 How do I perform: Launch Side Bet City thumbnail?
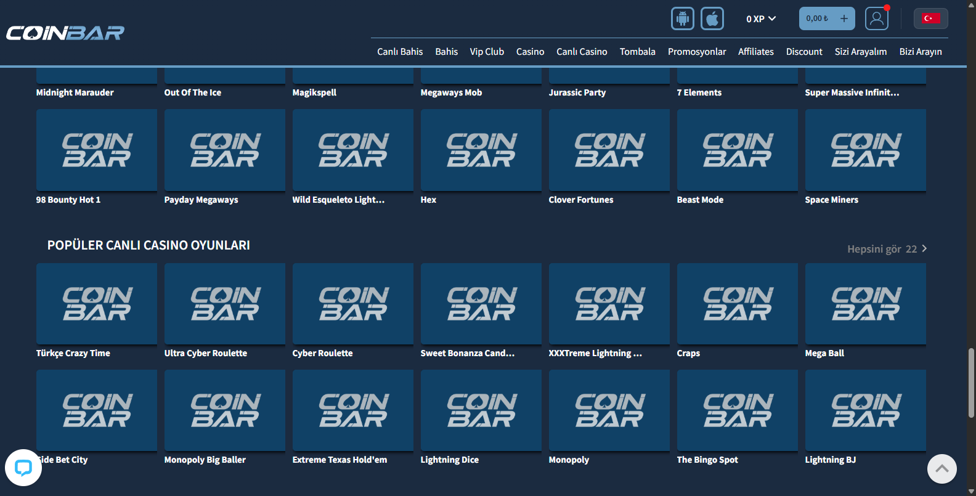point(97,410)
